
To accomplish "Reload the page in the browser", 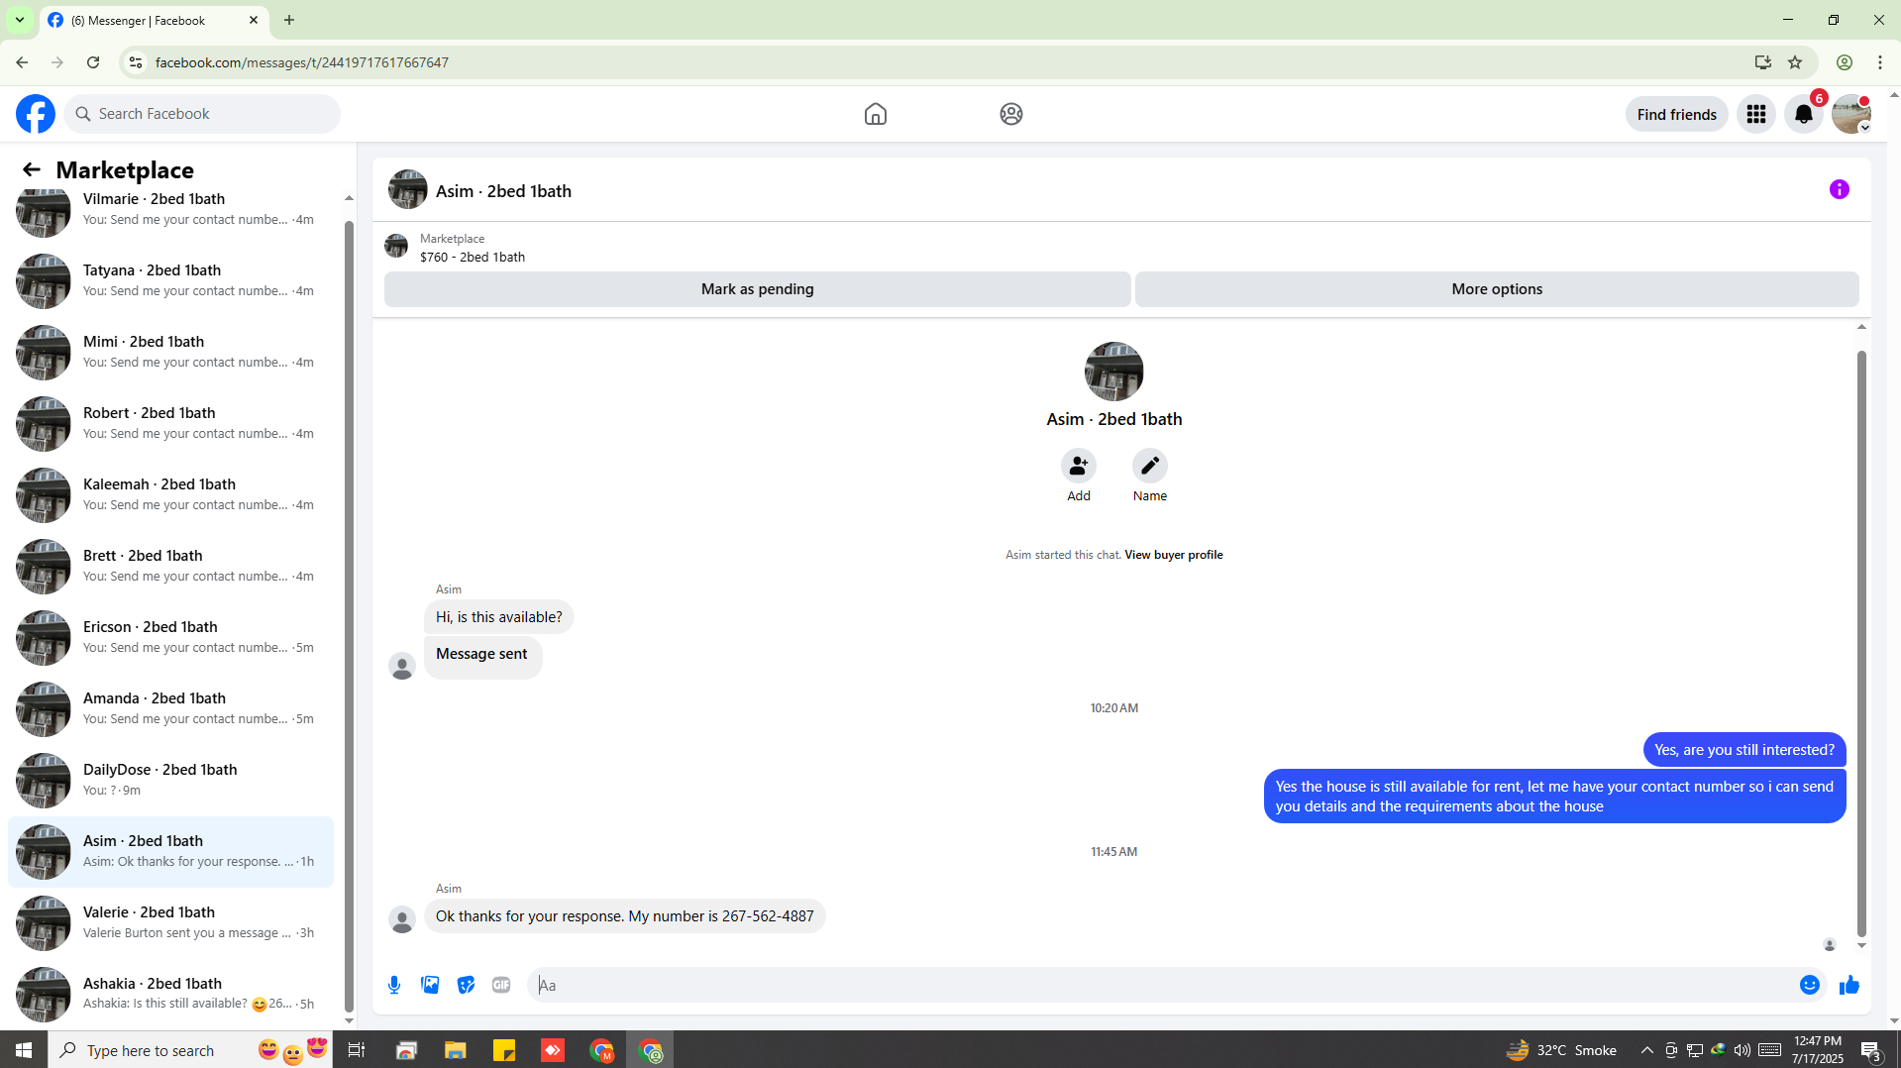I will 93,62.
